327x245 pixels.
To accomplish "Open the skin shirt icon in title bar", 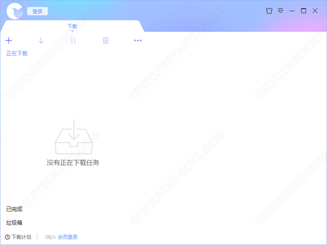I will (269, 11).
